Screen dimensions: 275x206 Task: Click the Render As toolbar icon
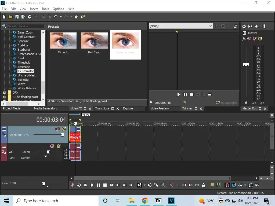tap(23, 17)
